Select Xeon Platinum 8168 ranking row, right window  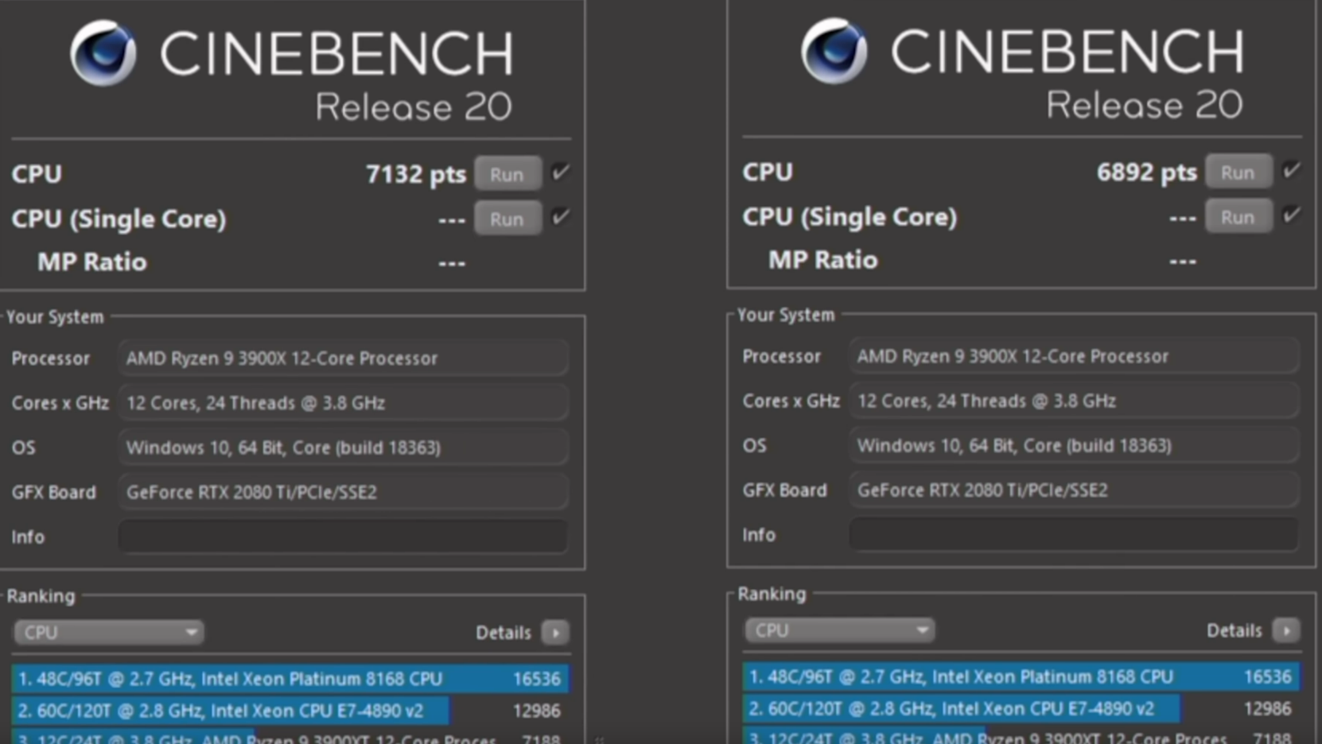coord(1021,676)
